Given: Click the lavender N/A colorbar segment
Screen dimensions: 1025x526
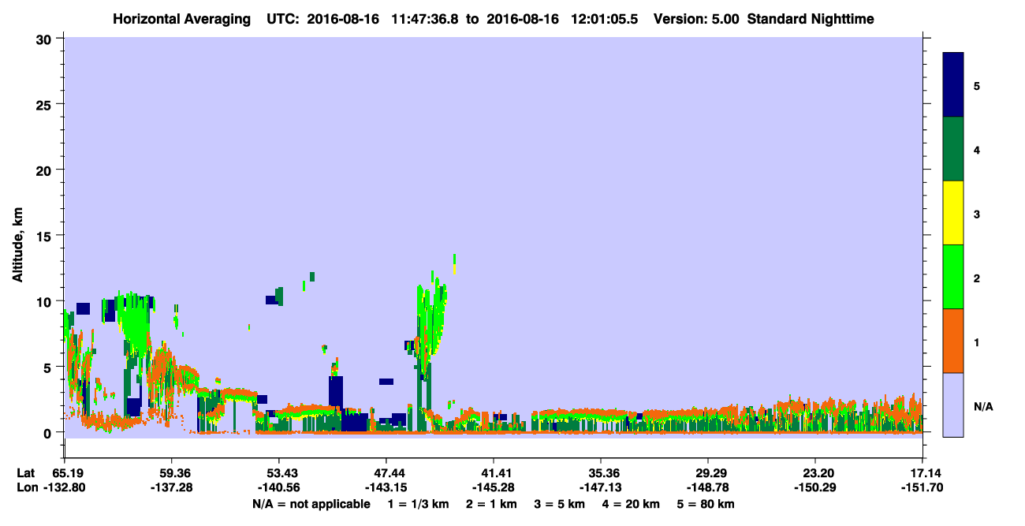Looking at the screenshot, I should [953, 405].
